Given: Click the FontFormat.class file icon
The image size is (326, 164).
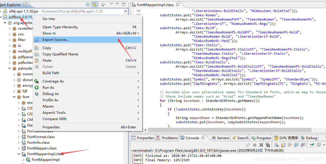Looking at the screenshot, I should tap(23, 137).
